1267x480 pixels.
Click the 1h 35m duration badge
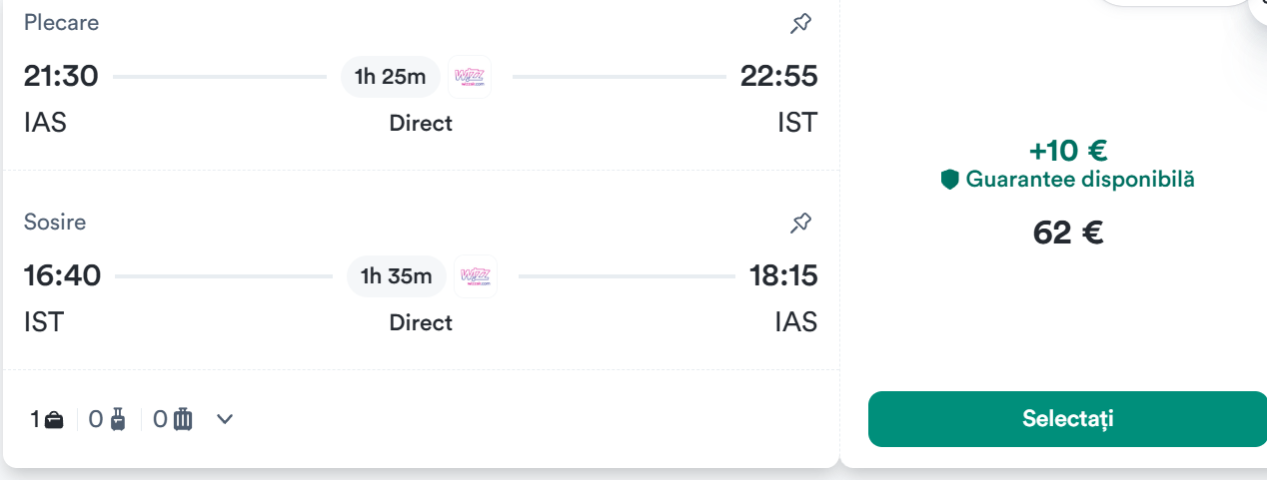(397, 276)
